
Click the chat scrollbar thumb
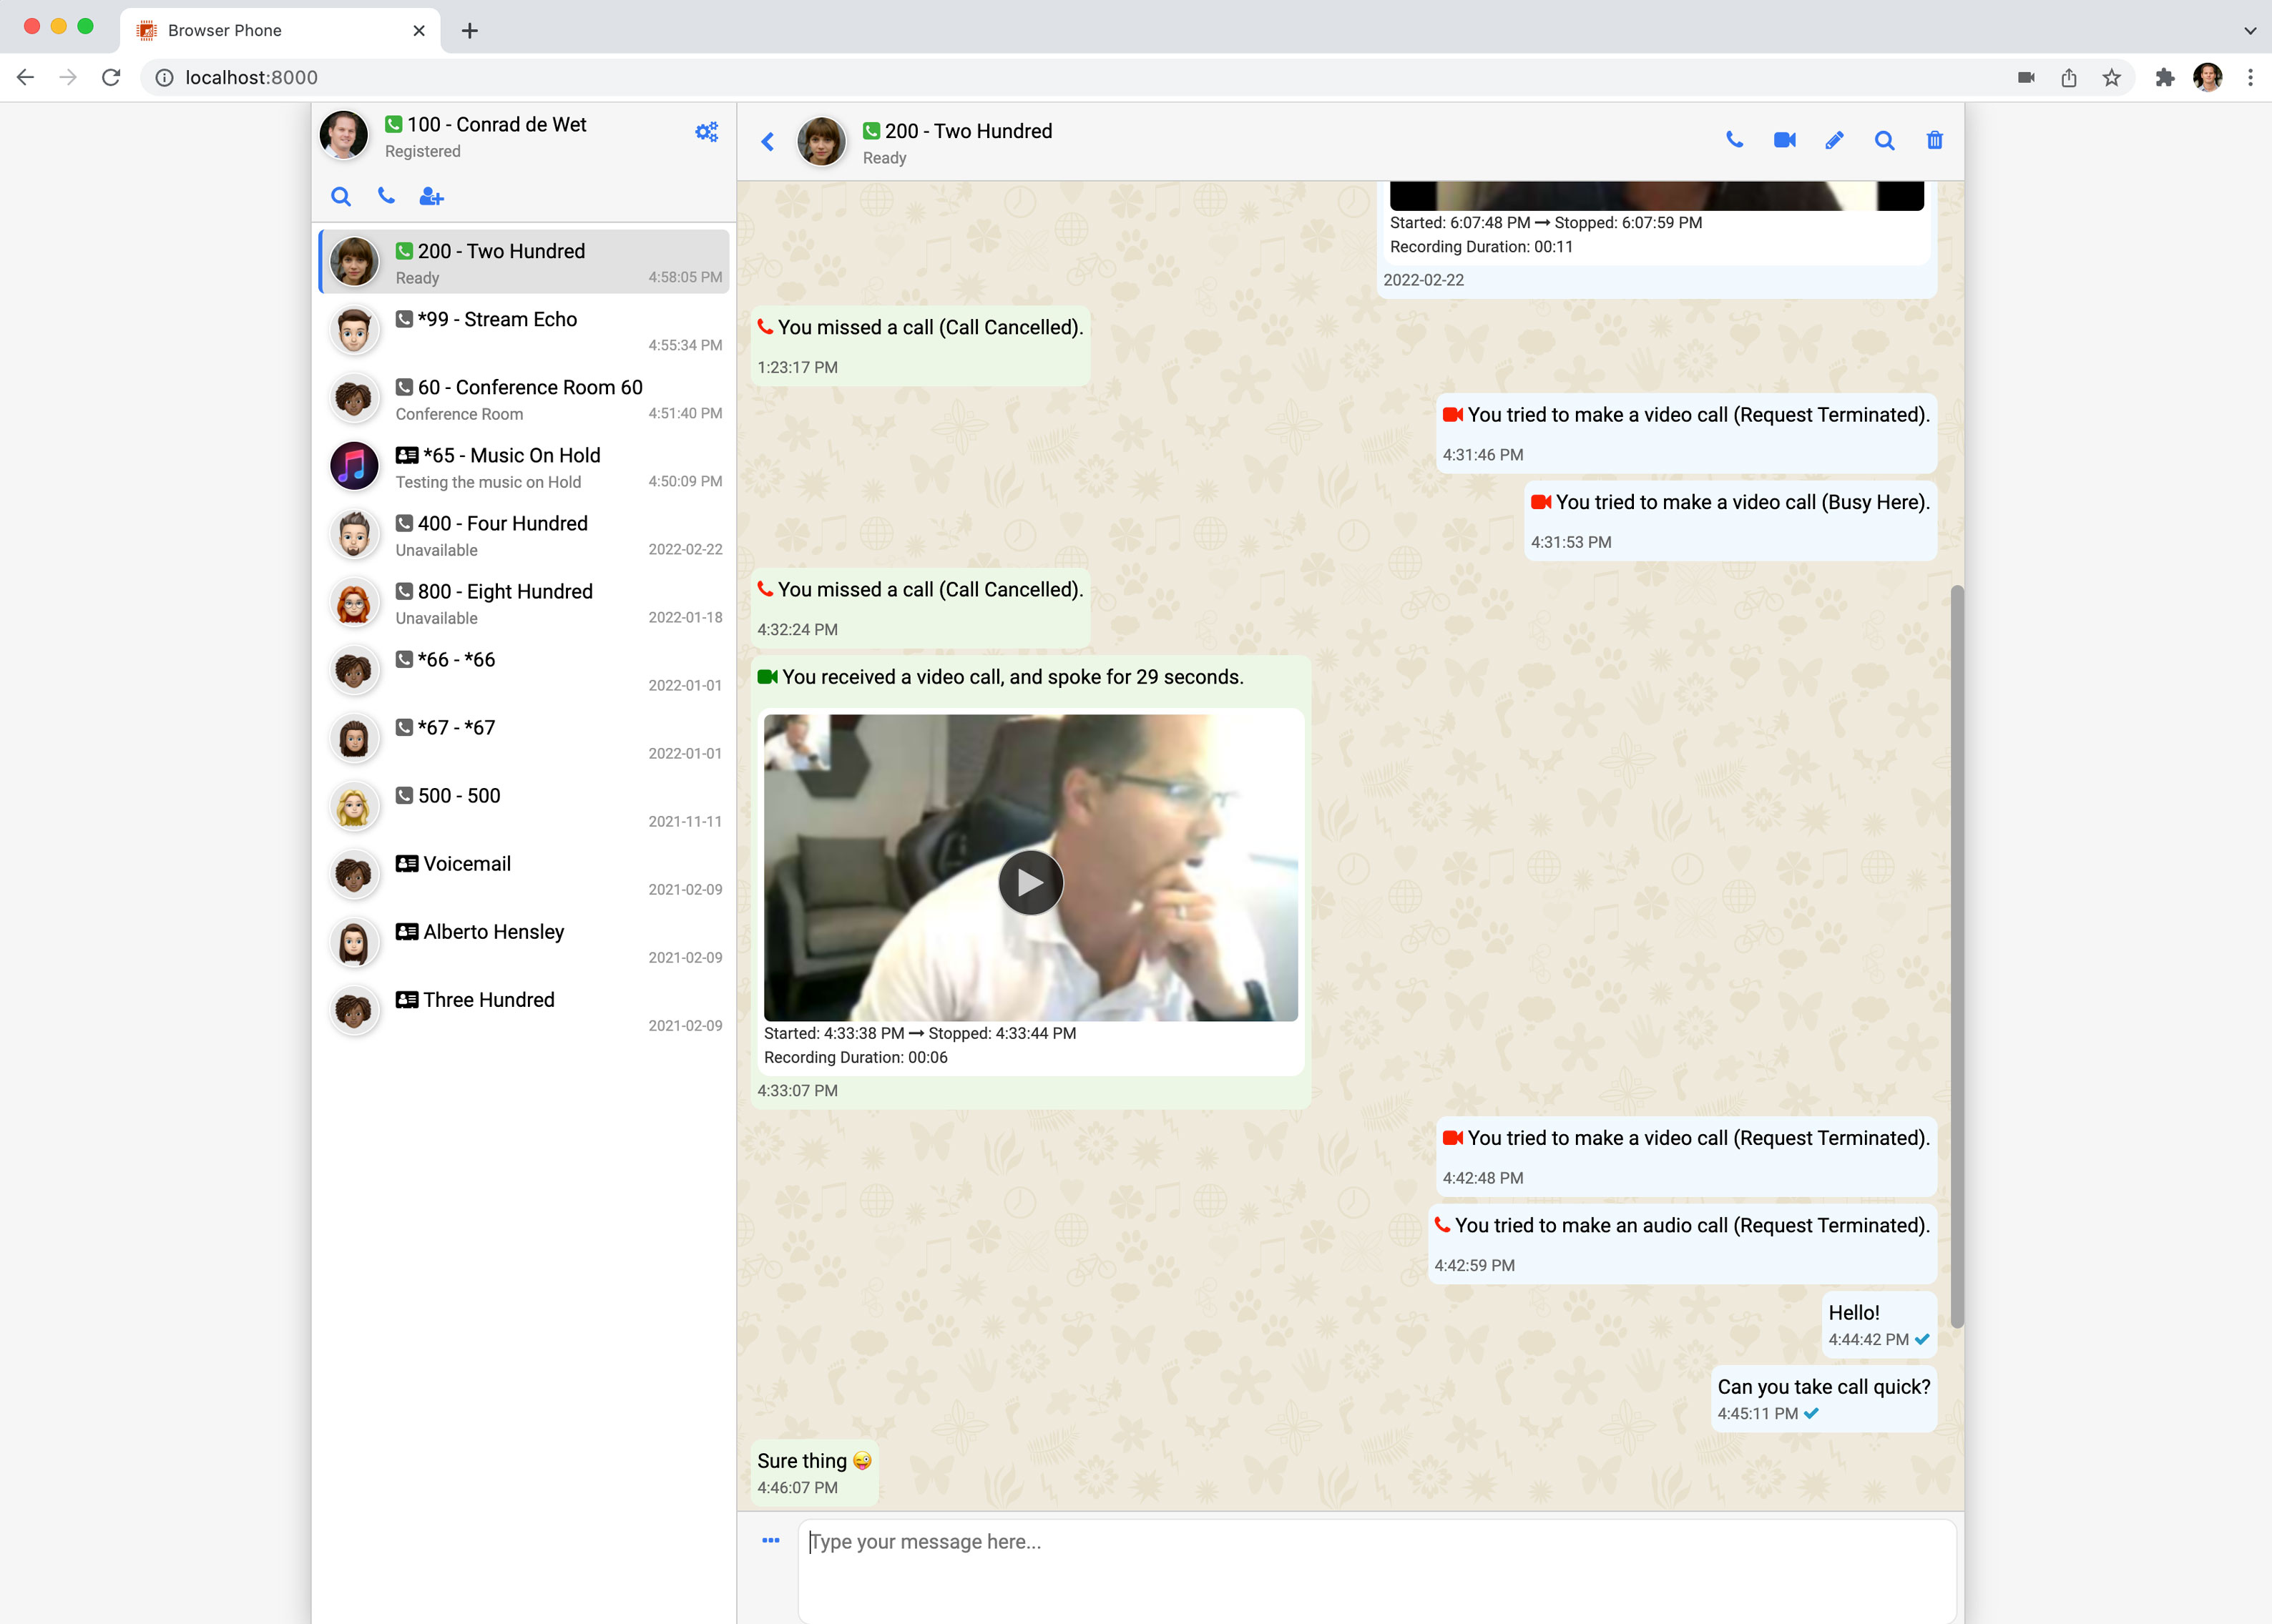1957,955
